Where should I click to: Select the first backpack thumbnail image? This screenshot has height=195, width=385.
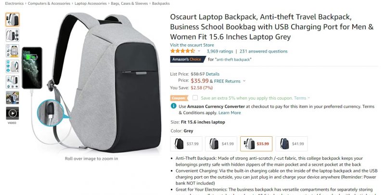click(13, 20)
